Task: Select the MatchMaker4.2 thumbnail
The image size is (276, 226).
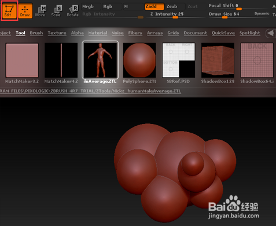Action: (x=61, y=60)
